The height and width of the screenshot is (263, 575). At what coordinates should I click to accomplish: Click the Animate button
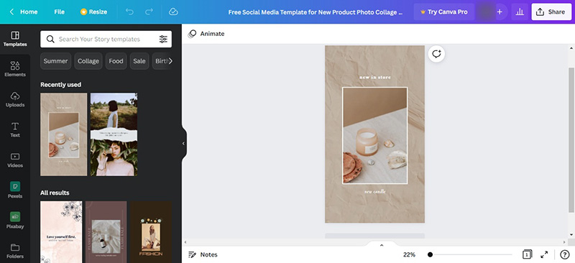tap(206, 34)
